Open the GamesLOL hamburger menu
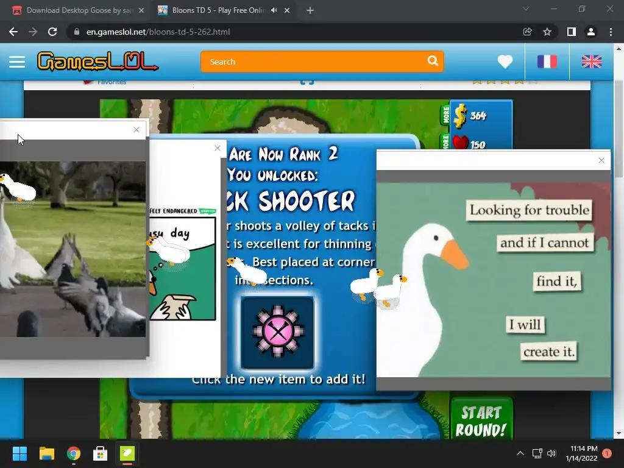Viewport: 624px width, 468px height. (17, 62)
